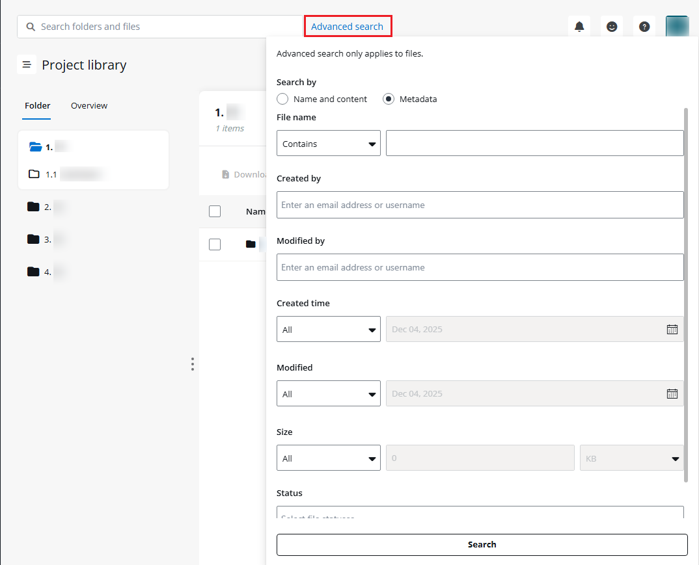Open the File name Contains dropdown
The width and height of the screenshot is (699, 565).
(x=329, y=144)
